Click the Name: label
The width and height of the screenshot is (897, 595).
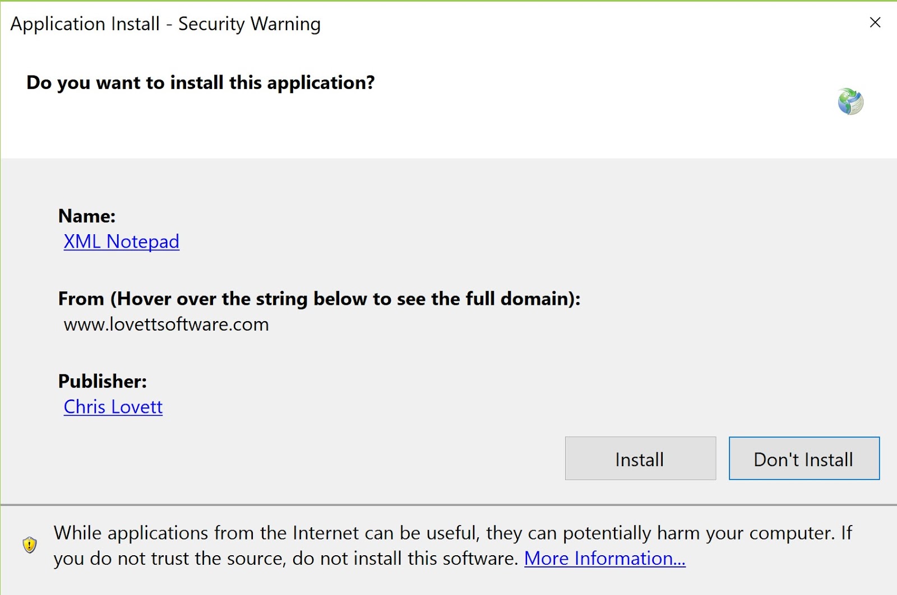pos(87,216)
